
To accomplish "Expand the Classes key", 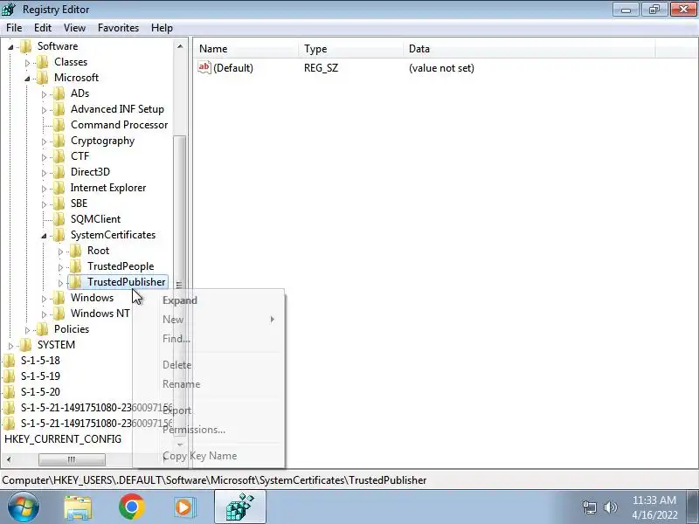I will [x=27, y=63].
